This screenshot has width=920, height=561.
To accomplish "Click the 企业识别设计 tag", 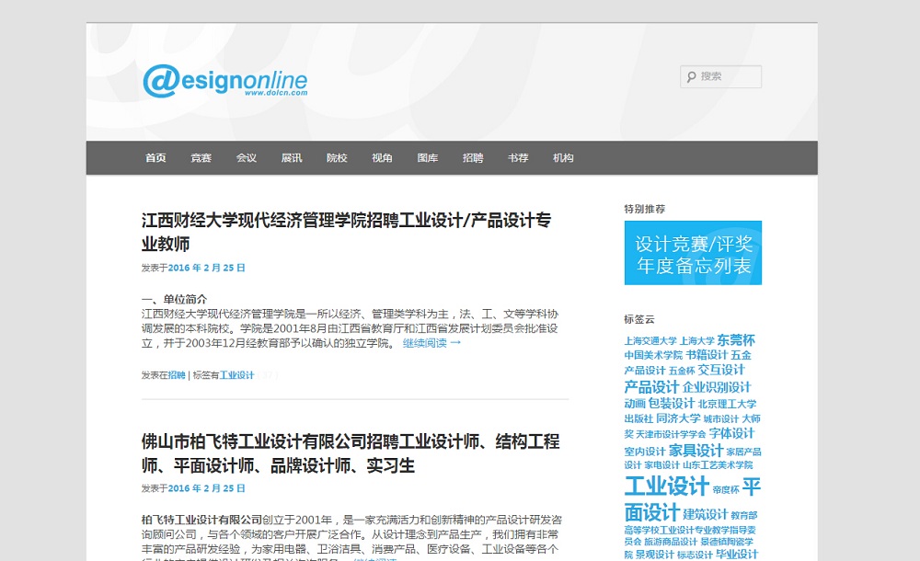I will coord(717,387).
